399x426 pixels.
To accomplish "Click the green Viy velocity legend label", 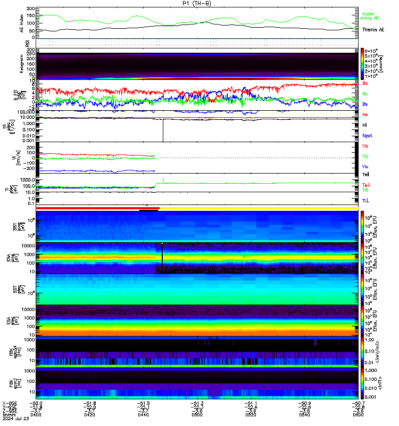I will tap(365, 157).
